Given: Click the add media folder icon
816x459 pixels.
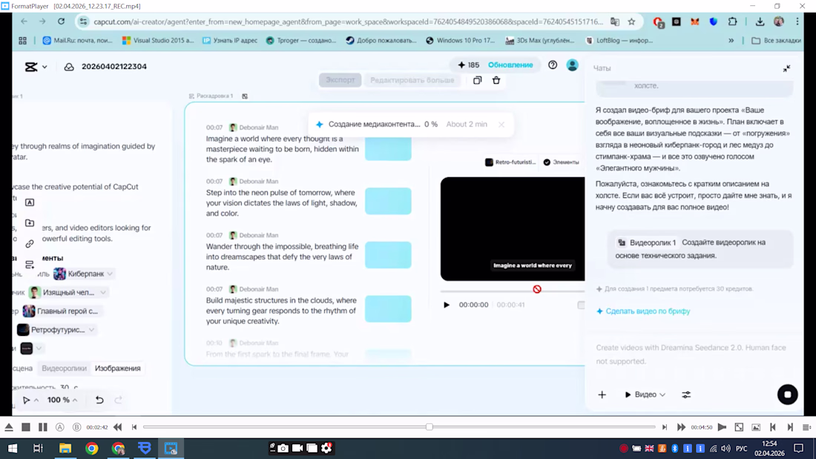Looking at the screenshot, I should click(x=30, y=222).
